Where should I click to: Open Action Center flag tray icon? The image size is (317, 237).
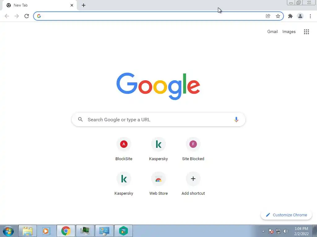pos(271,231)
